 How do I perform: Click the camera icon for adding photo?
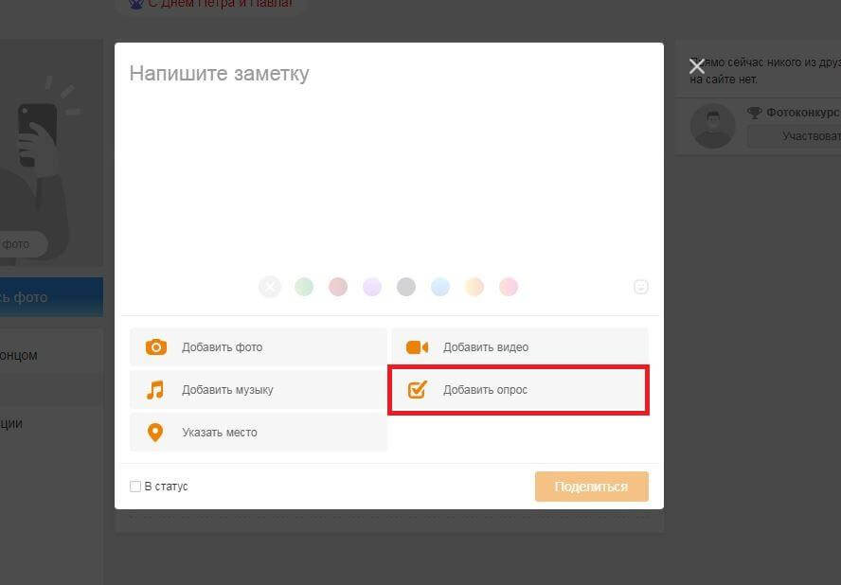coord(155,347)
